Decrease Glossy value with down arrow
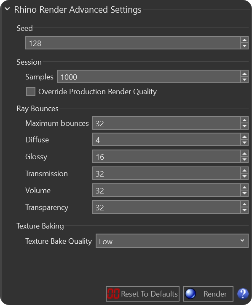 [244, 160]
